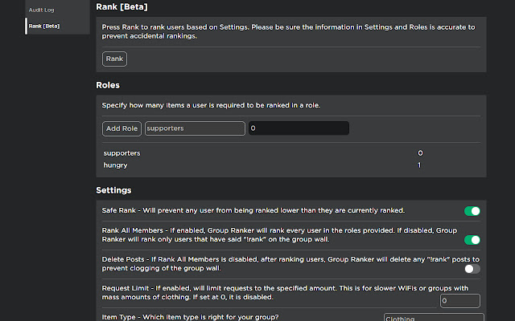The image size is (515, 321).
Task: Click the Safe Rank description text
Action: point(253,210)
